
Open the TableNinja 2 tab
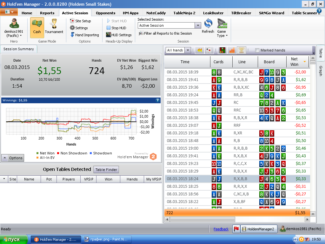[184, 13]
